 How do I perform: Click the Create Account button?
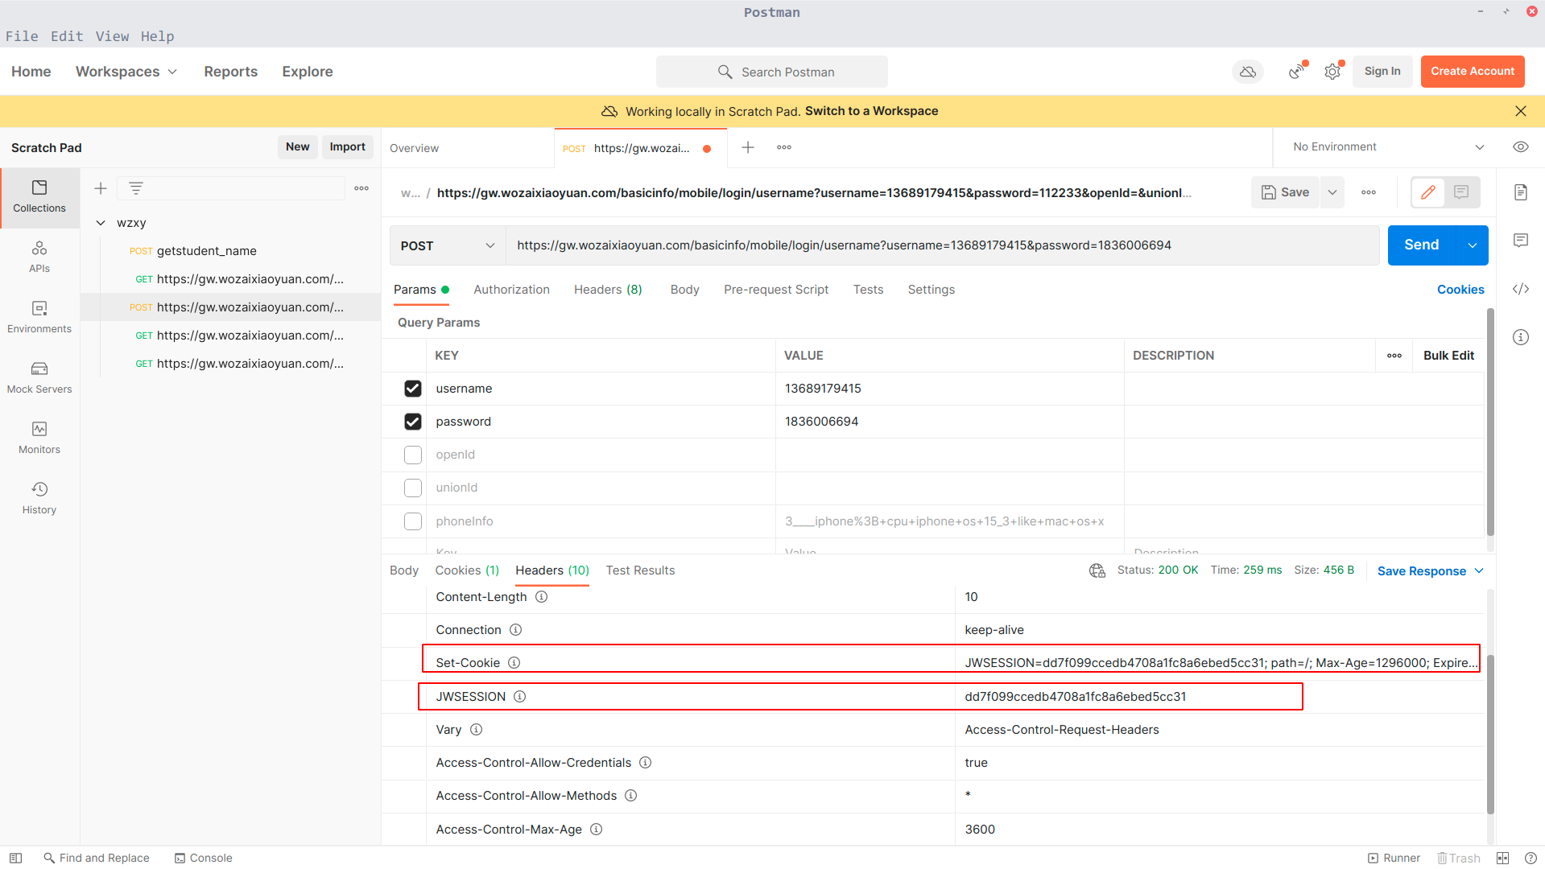1472,72
